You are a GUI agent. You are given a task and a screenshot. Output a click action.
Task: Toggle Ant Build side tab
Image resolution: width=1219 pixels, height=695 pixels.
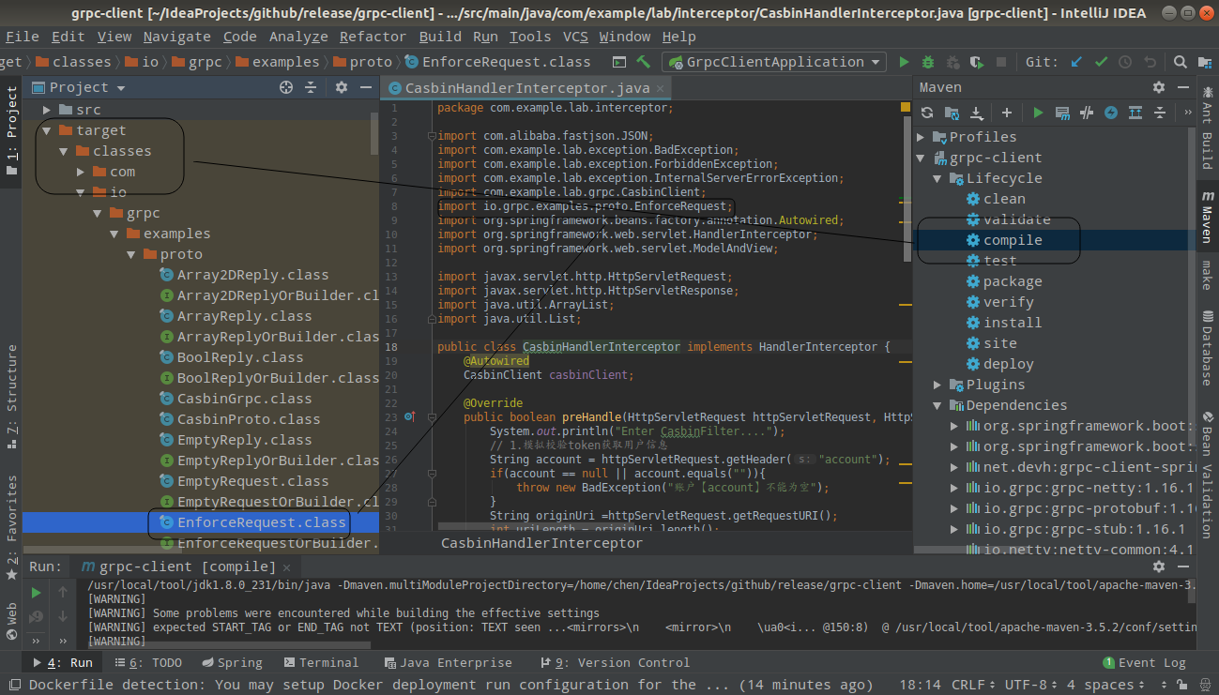point(1207,127)
